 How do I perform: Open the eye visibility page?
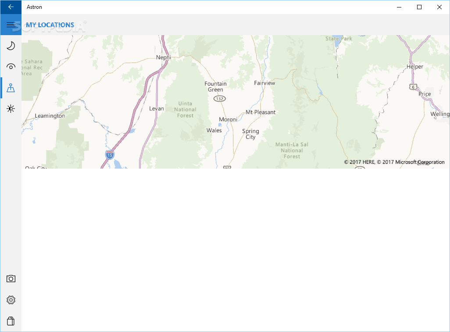coord(11,67)
